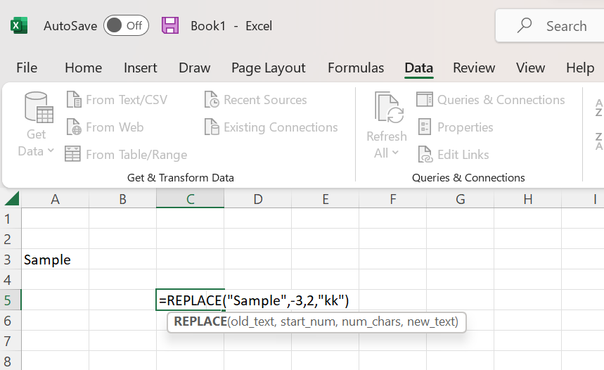The image size is (604, 370).
Task: Click the From Web icon
Action: (74, 127)
